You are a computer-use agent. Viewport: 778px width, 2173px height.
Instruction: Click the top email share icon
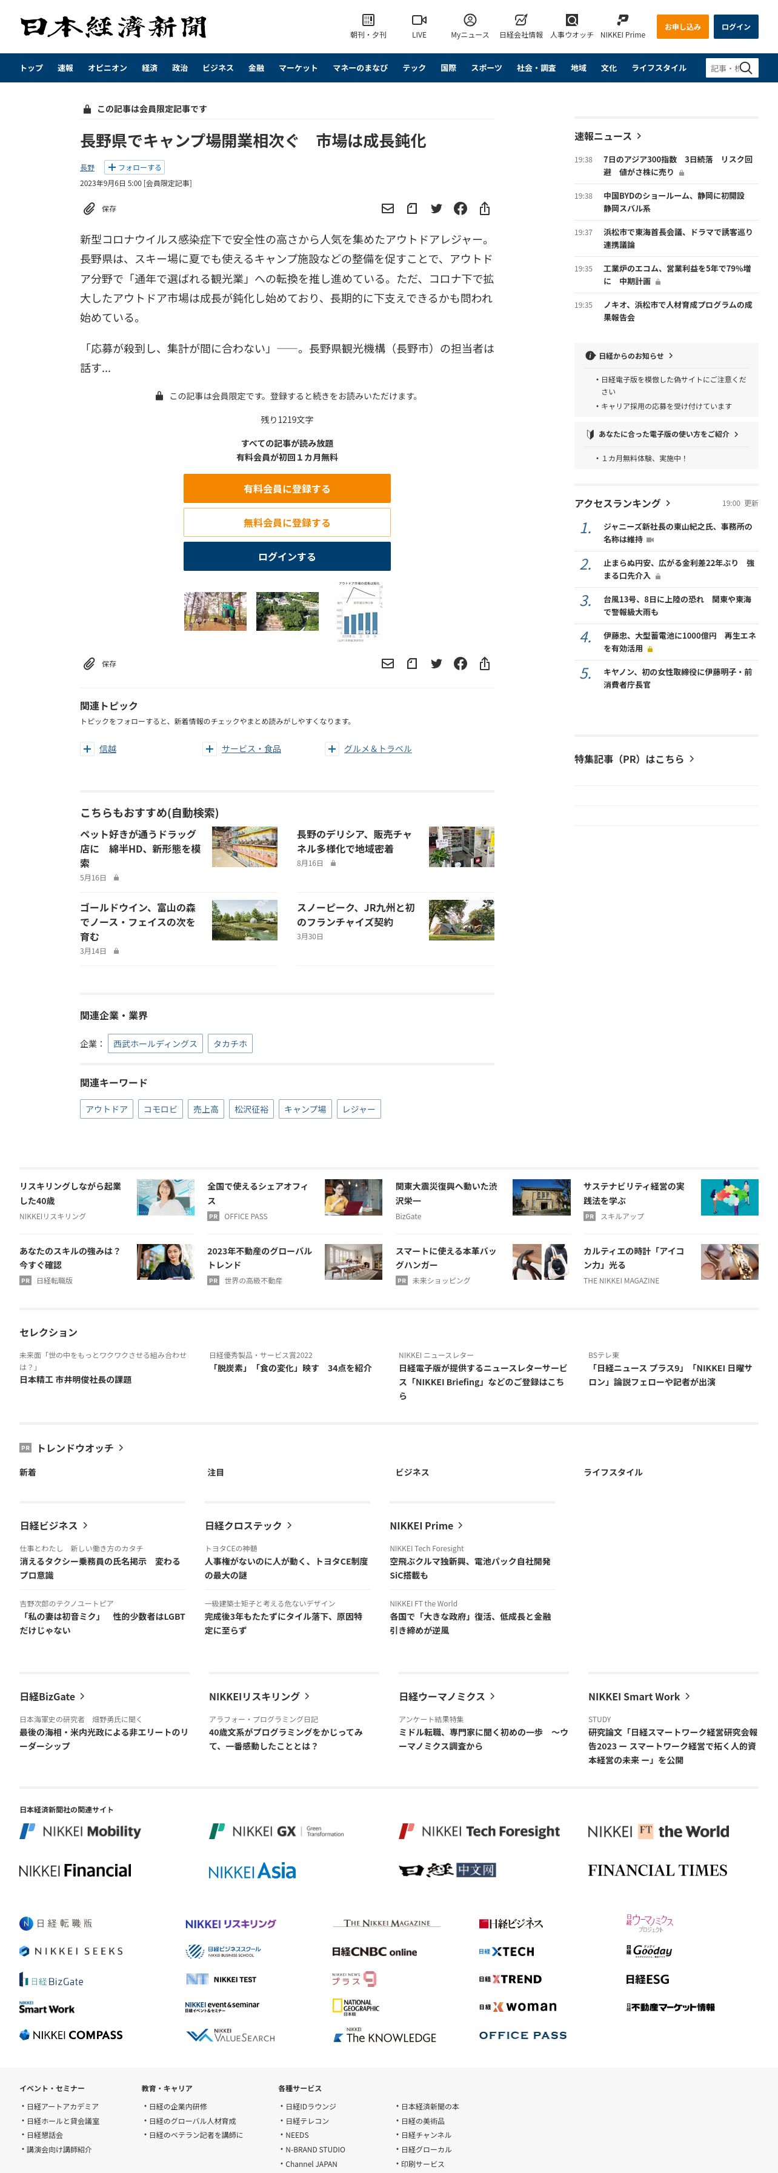(x=387, y=208)
